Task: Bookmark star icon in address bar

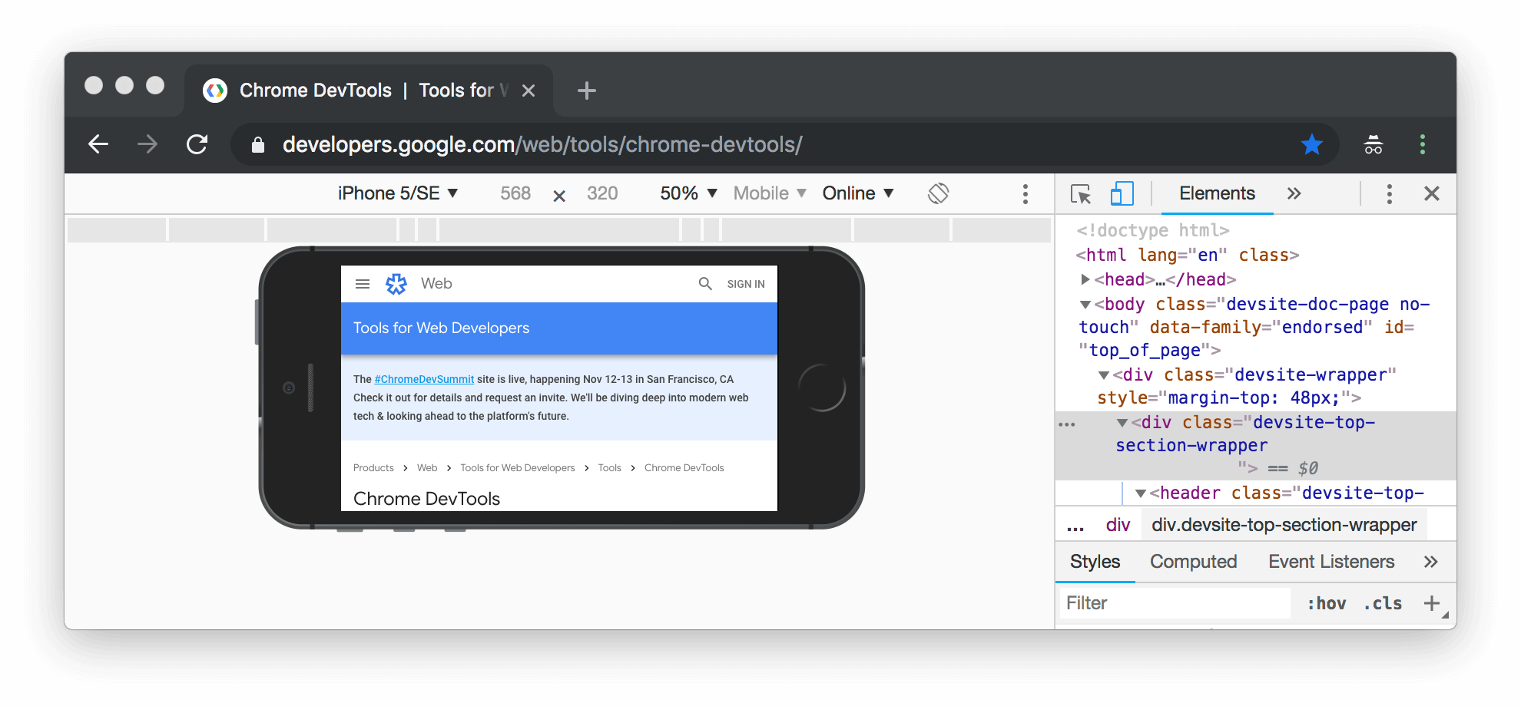Action: pos(1311,144)
